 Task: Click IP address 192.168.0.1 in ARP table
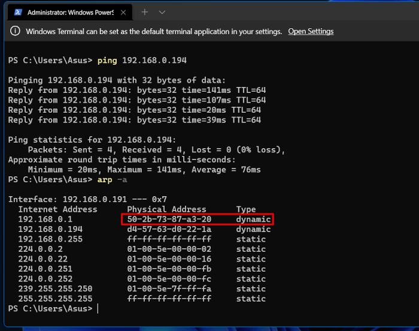45,219
